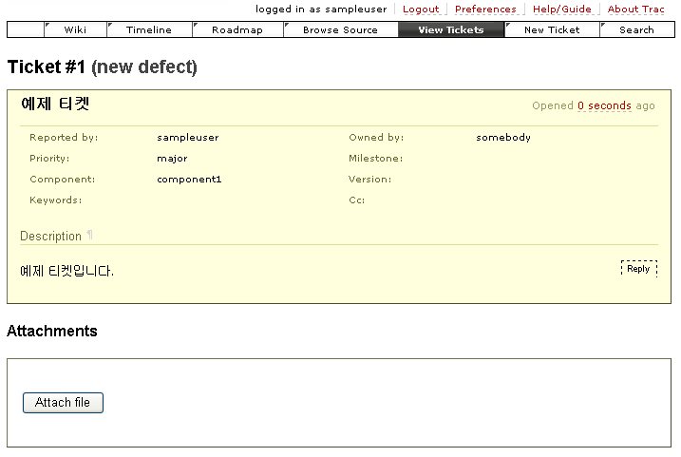Screen dimensions: 681x457
Task: Click the reporter value "sampleuser"
Action: click(x=187, y=138)
